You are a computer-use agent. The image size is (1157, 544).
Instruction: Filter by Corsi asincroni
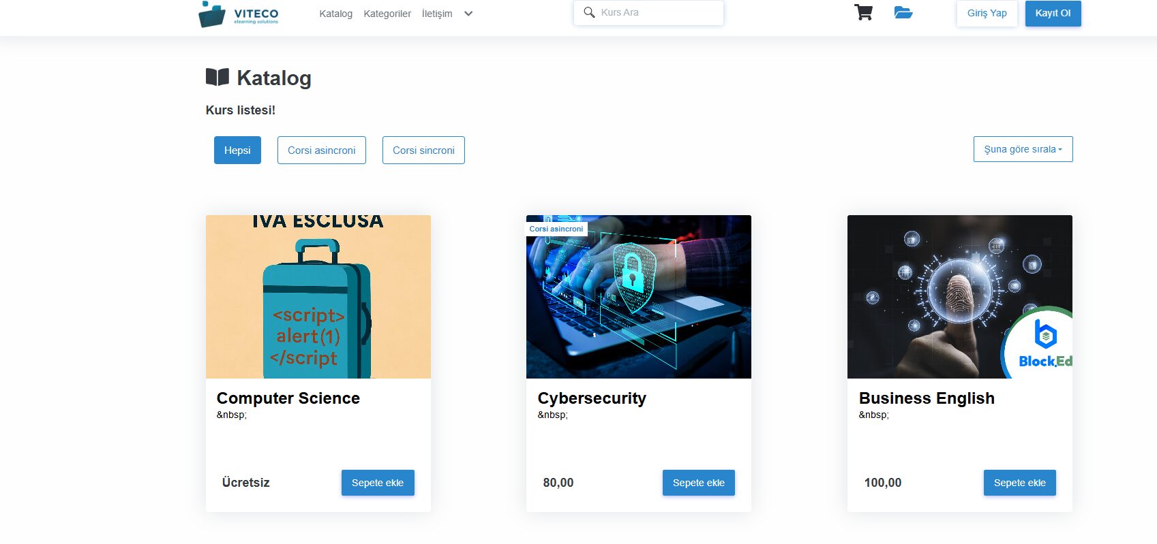point(321,150)
